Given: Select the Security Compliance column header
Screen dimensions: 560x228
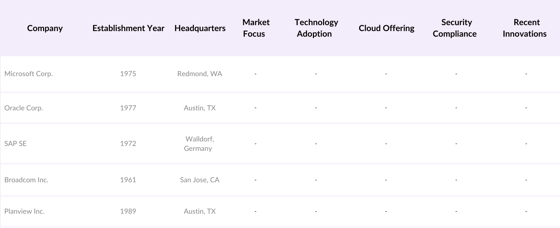Looking at the screenshot, I should point(455,28).
